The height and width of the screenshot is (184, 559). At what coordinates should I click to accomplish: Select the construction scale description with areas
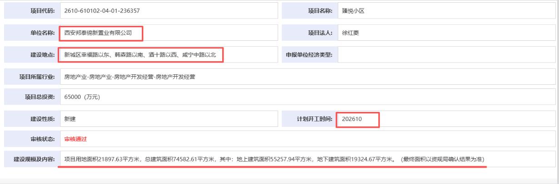click(274, 159)
